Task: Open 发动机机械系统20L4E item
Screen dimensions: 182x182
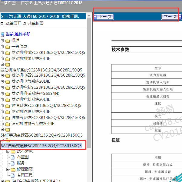Action: click(x=31, y=59)
